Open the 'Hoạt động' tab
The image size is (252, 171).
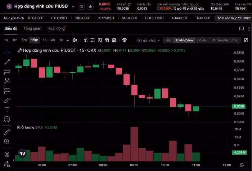pyautogui.click(x=56, y=28)
